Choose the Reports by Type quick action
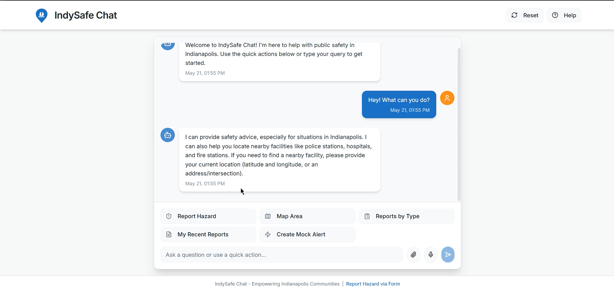This screenshot has width=614, height=290. point(407,216)
